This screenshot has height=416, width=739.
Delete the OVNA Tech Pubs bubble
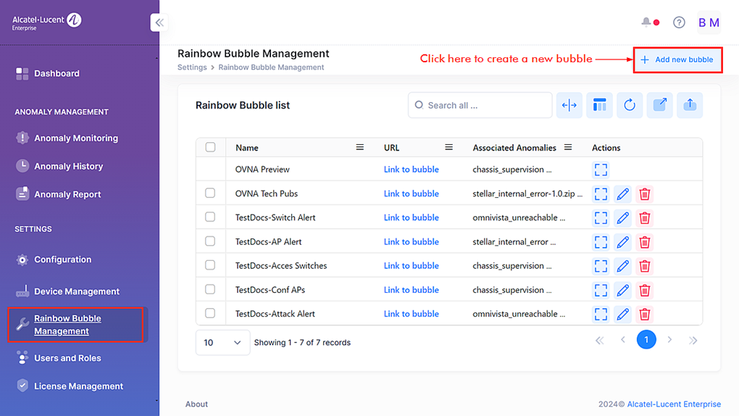pyautogui.click(x=644, y=194)
